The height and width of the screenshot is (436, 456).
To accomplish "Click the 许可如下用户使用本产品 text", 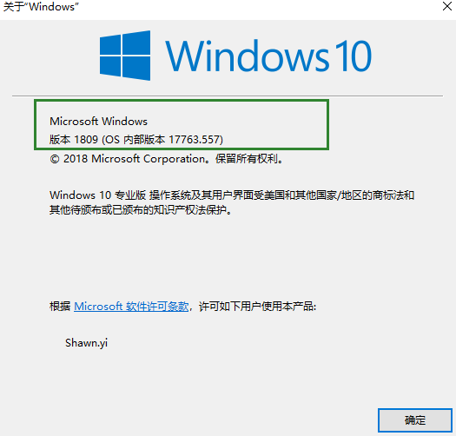I will click(257, 307).
